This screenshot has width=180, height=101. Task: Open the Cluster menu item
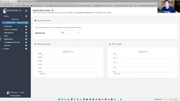(x=6, y=49)
